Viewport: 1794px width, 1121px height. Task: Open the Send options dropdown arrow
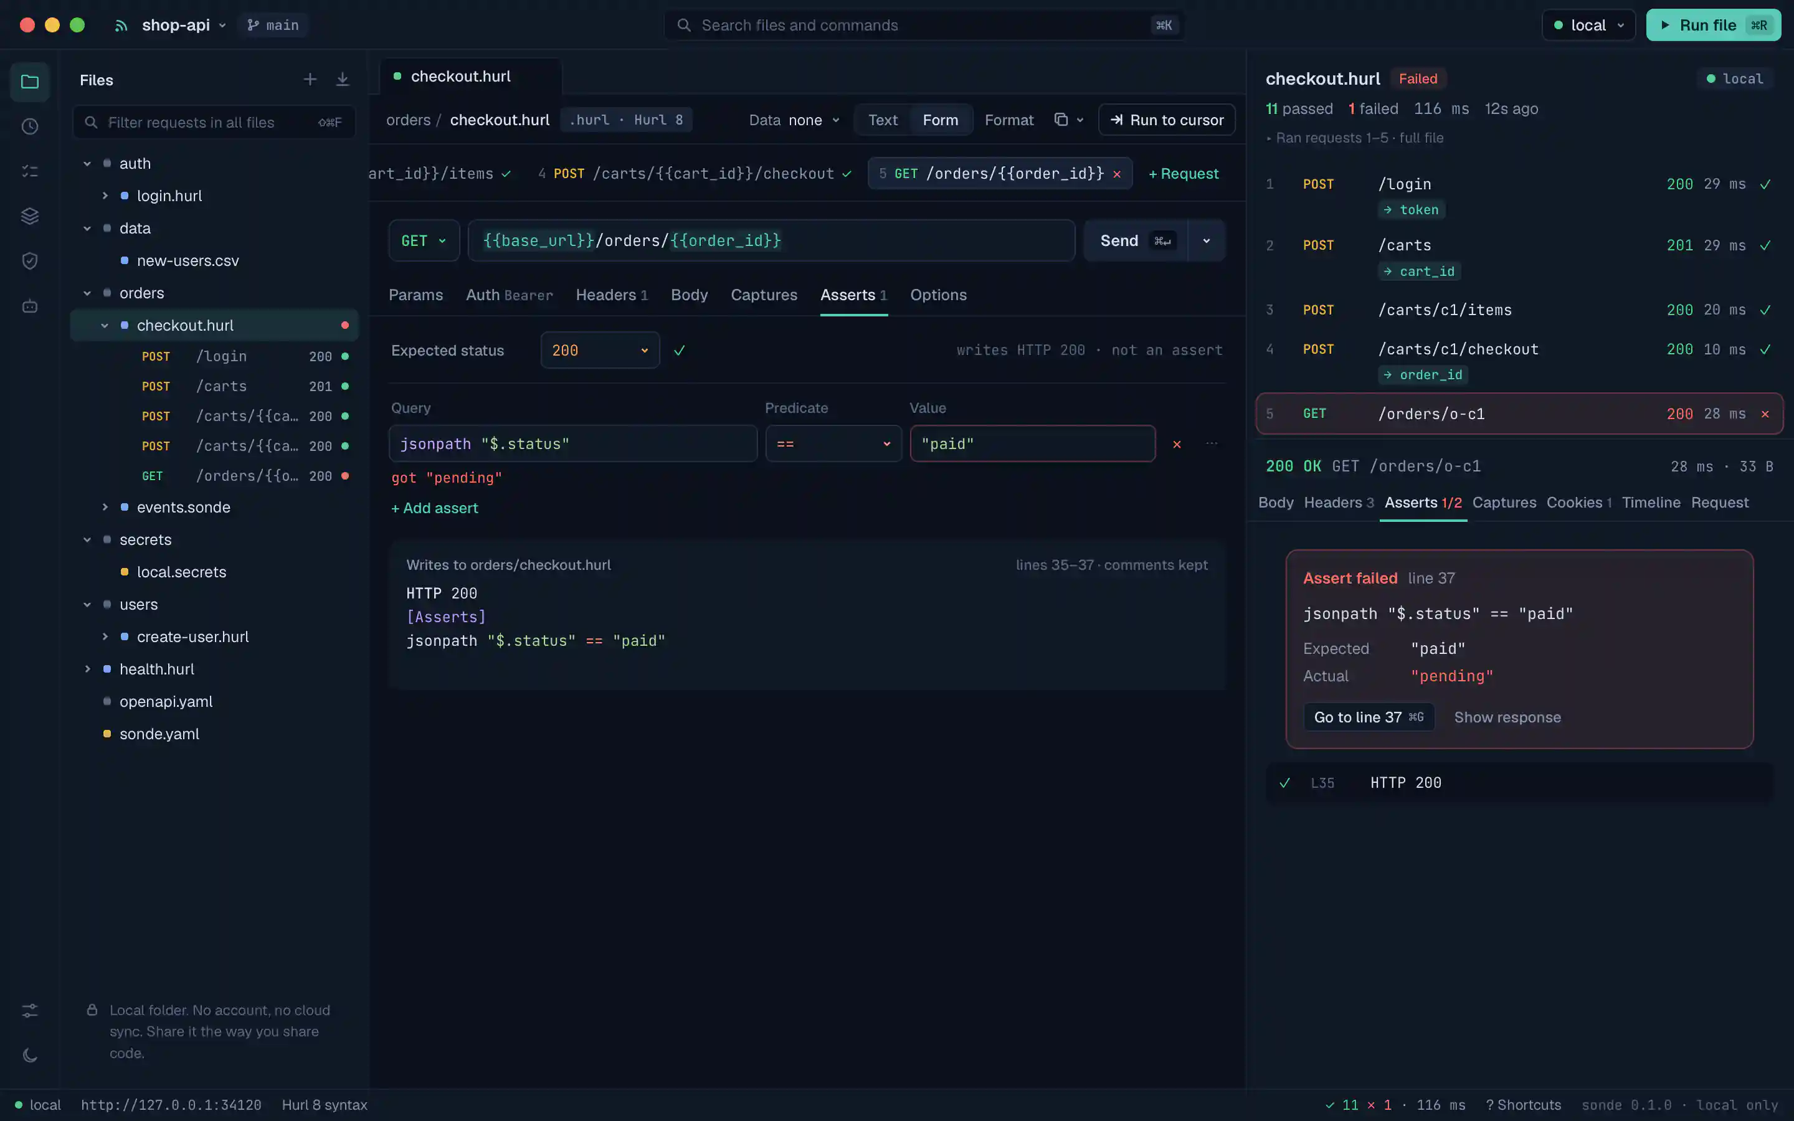tap(1206, 240)
